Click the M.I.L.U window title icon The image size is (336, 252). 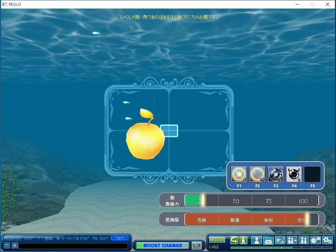(4, 4)
